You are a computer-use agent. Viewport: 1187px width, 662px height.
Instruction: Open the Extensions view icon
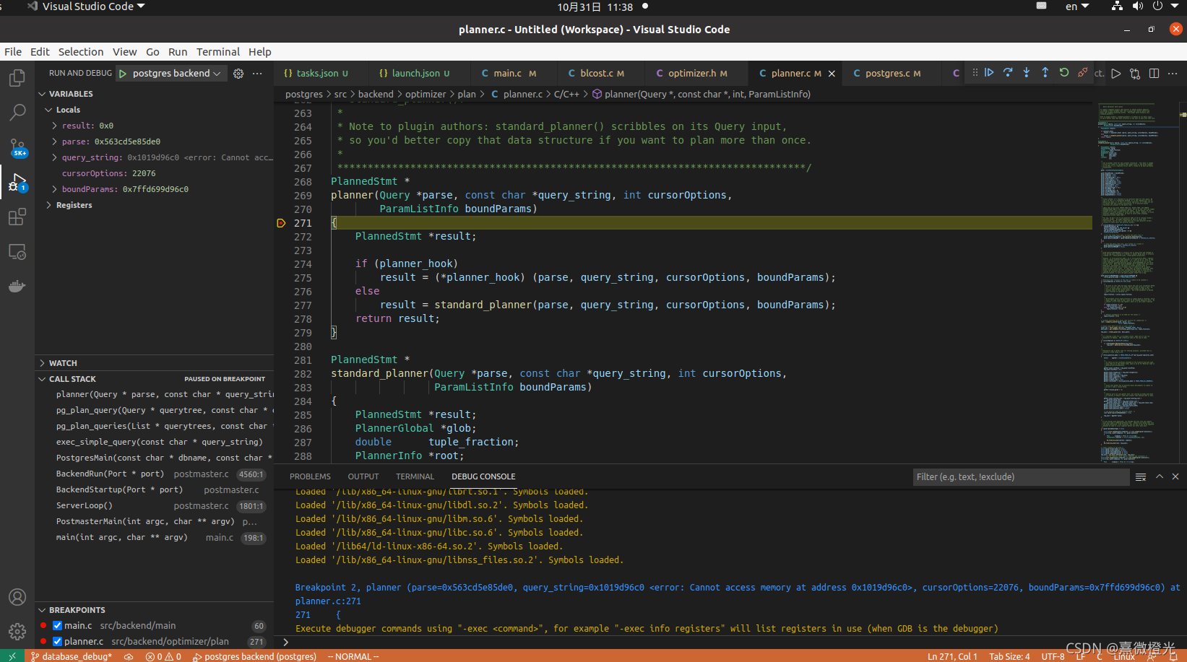(17, 217)
